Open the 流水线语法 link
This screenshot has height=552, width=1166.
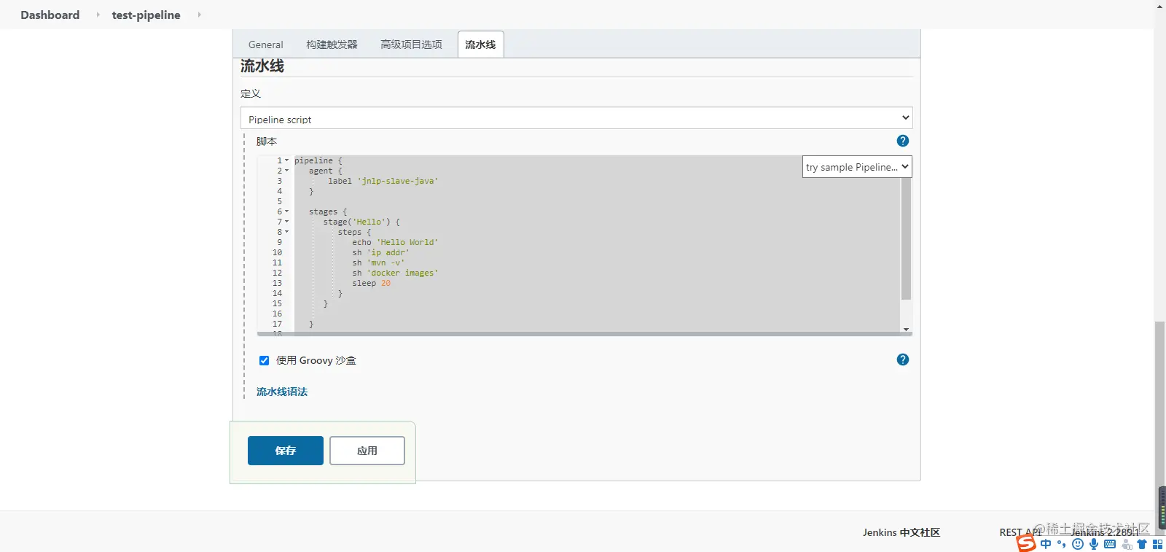(x=282, y=392)
